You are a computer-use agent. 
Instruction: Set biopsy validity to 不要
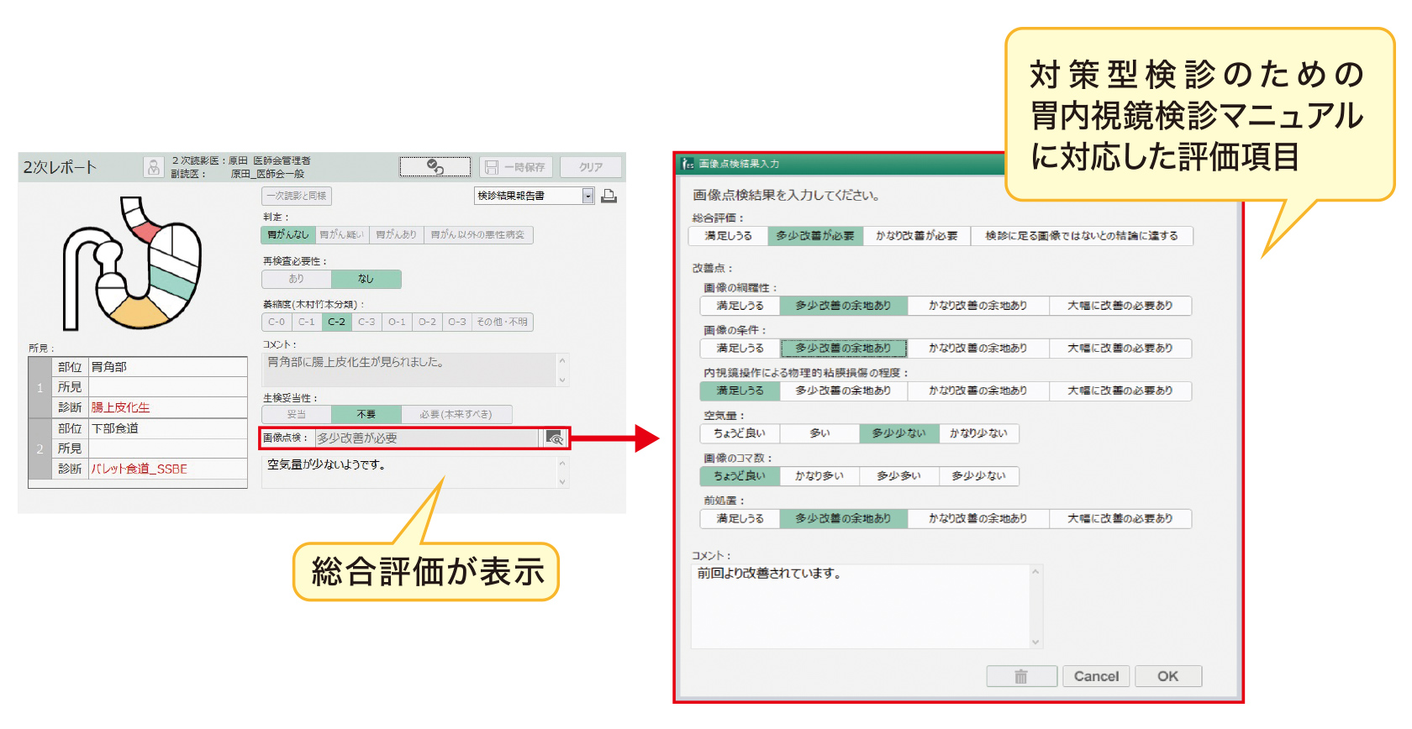(x=366, y=414)
